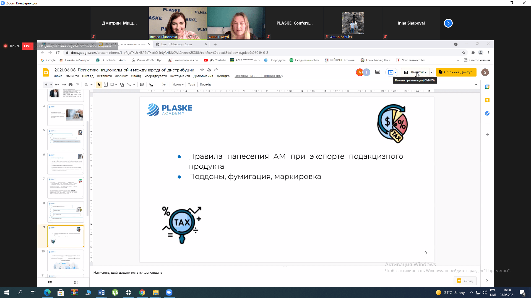Image resolution: width=531 pixels, height=298 pixels.
Task: Click the add-ons plus in side panel
Action: [x=487, y=134]
